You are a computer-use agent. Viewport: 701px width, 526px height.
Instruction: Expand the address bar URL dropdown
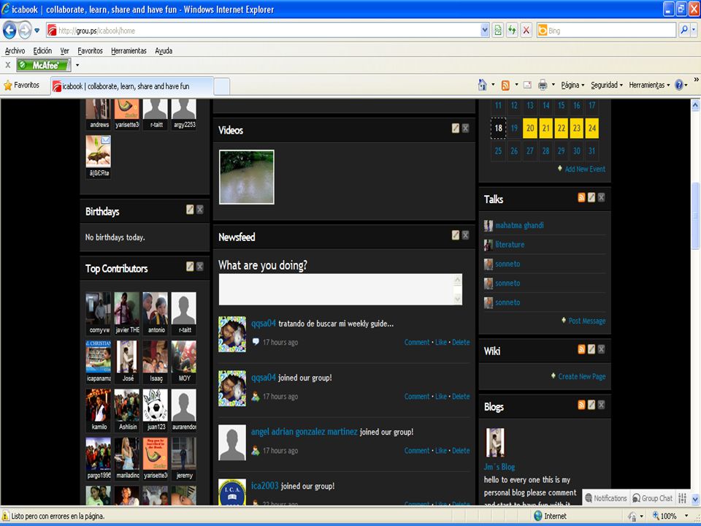pyautogui.click(x=485, y=31)
